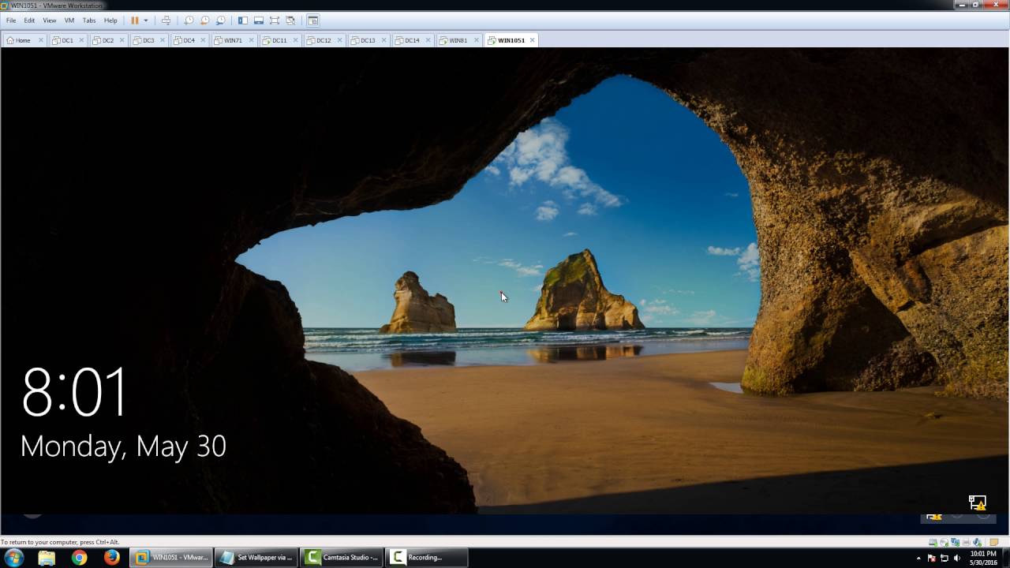Close the DC4 tab

pos(202,40)
